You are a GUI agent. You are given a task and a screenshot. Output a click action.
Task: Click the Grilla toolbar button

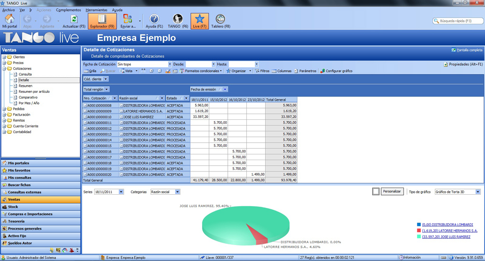tap(90, 71)
